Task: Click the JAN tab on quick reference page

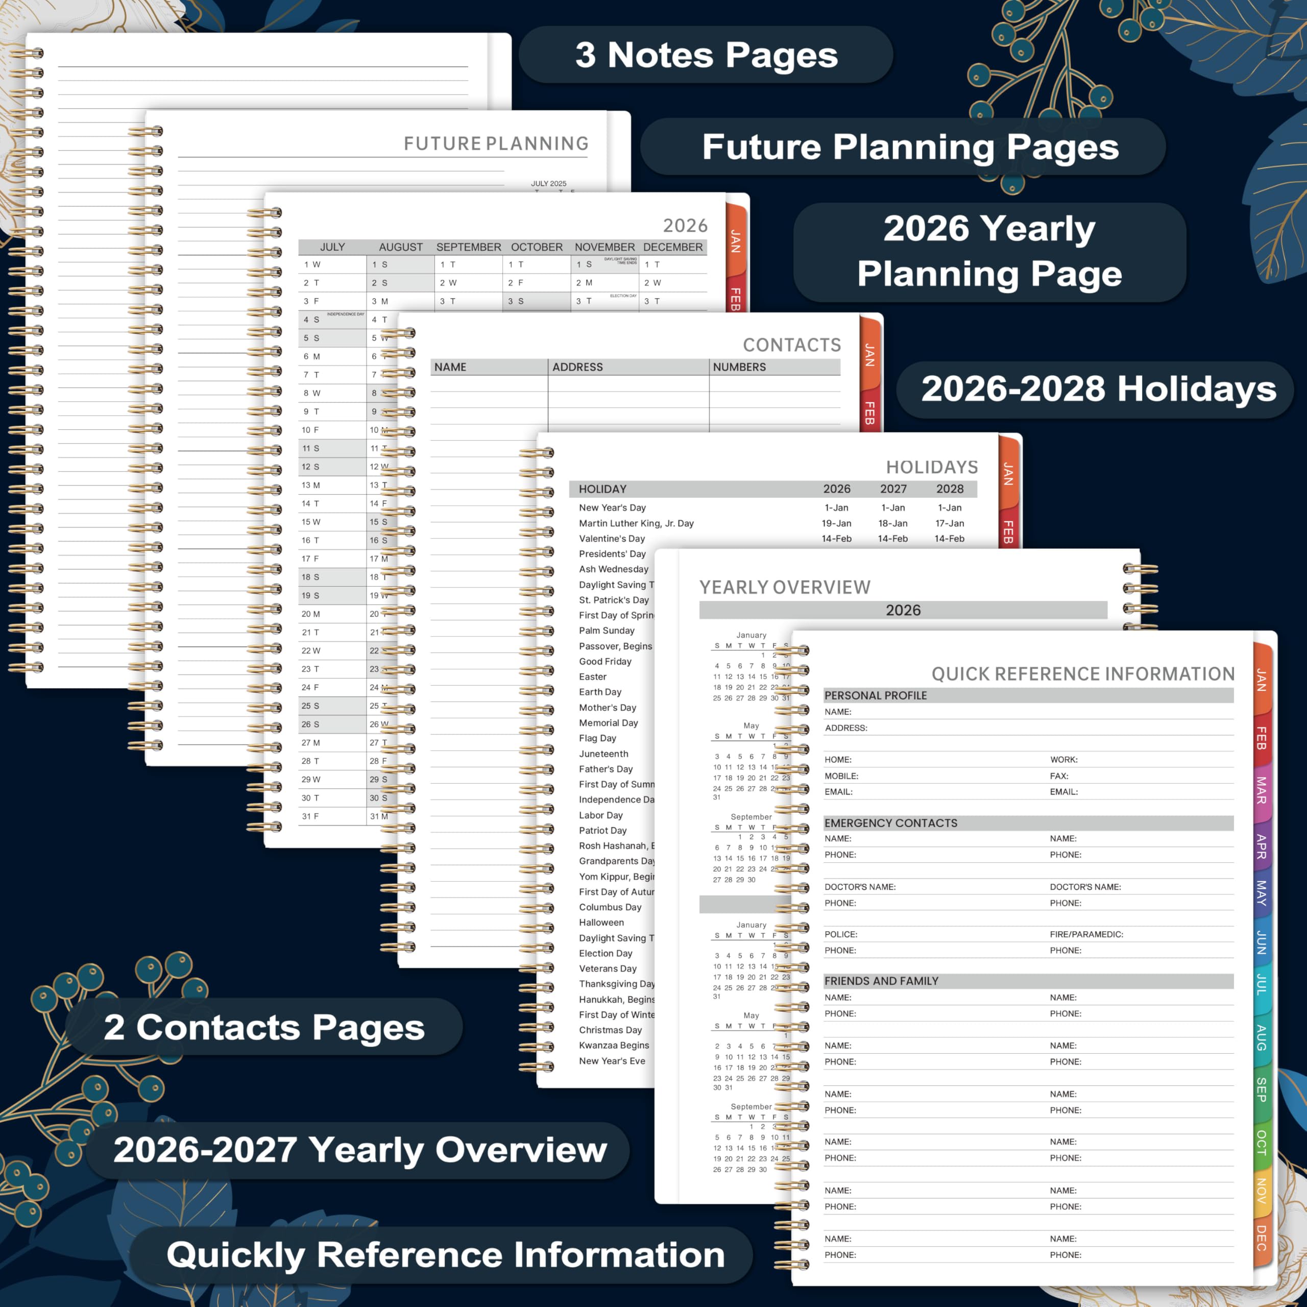Action: [x=1262, y=679]
